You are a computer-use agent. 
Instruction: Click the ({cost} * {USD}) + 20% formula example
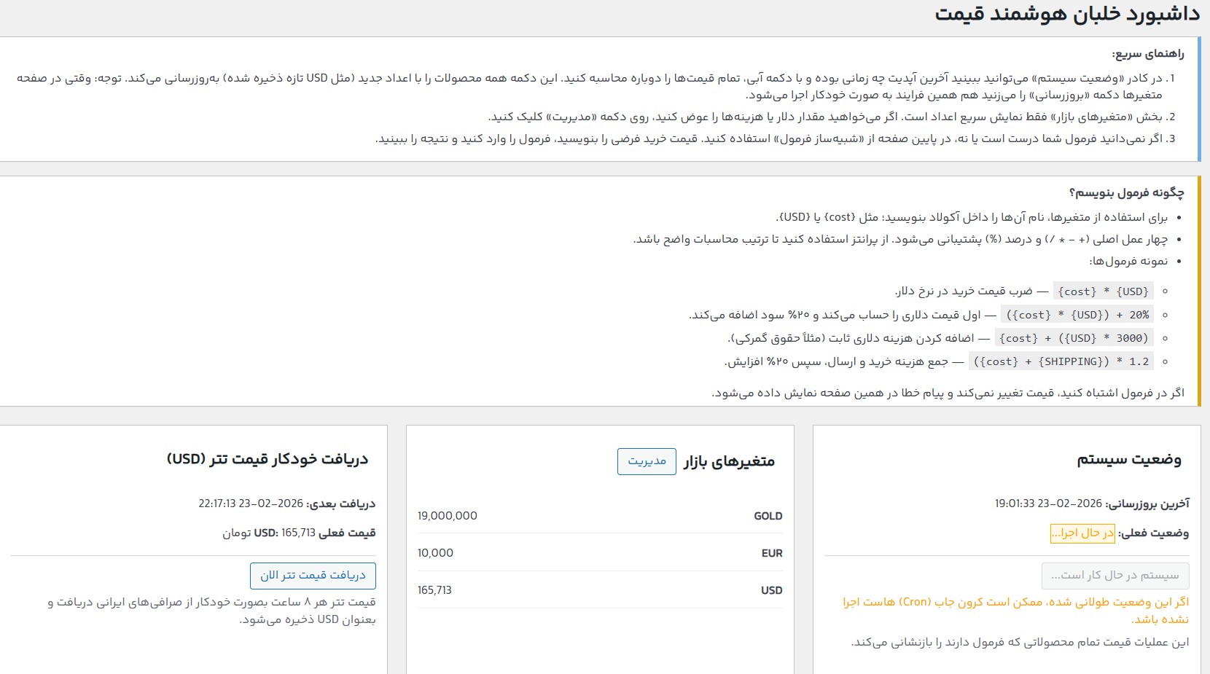point(1077,315)
